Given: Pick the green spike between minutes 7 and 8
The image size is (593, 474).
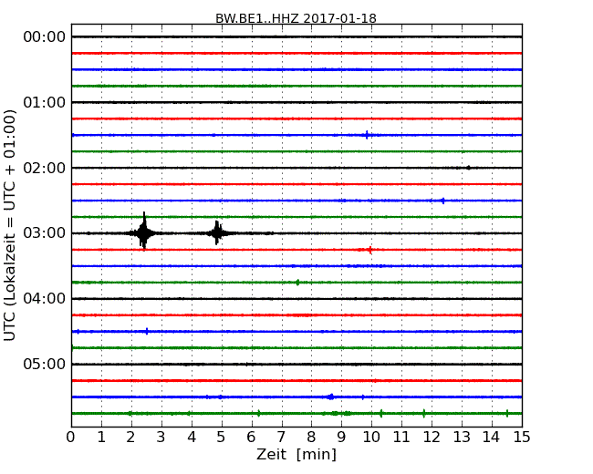Looking at the screenshot, I should (297, 282).
